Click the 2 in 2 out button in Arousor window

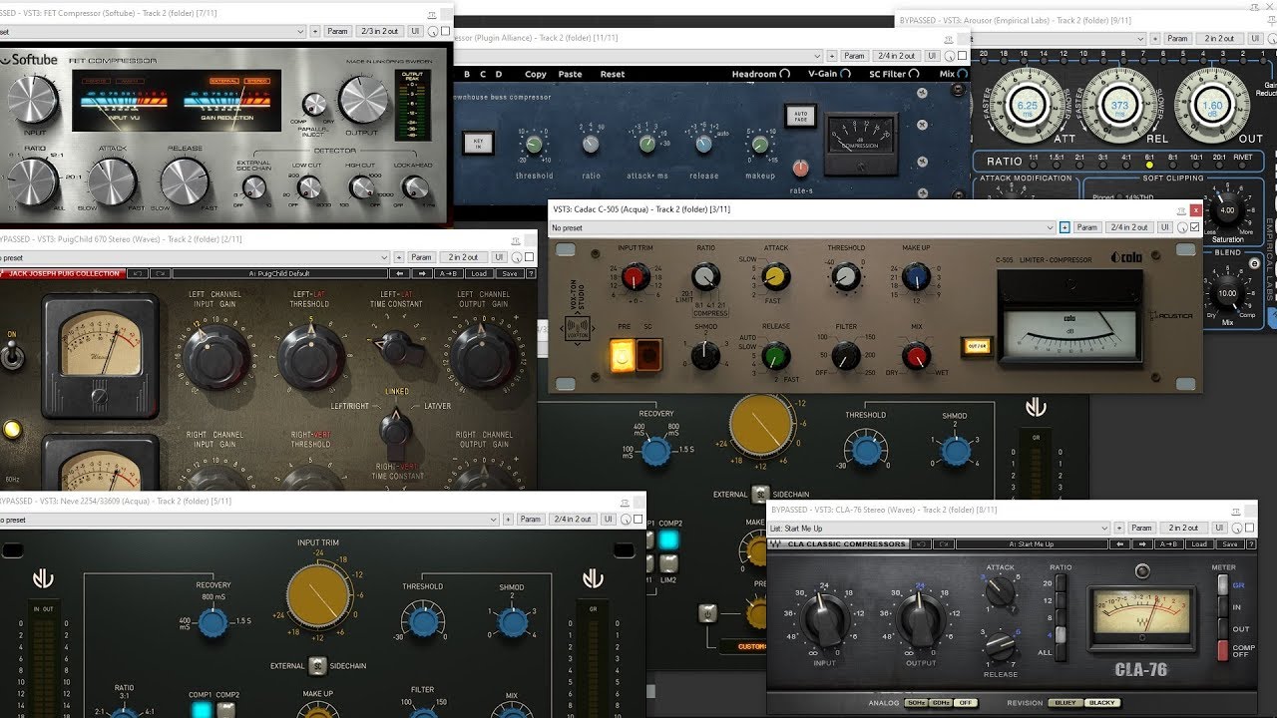point(1219,39)
